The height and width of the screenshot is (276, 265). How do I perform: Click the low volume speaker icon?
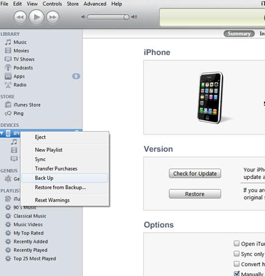(83, 17)
